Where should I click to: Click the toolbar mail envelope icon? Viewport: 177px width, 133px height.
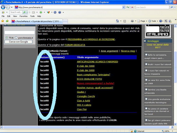(x=33, y=12)
